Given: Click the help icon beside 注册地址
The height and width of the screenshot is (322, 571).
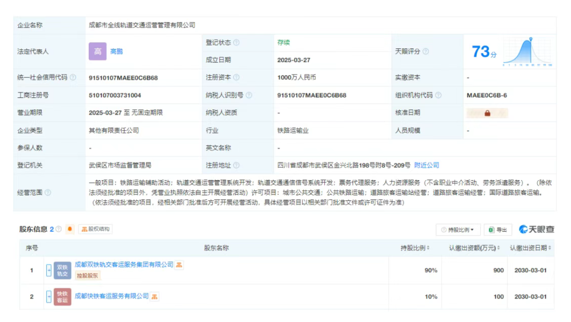Looking at the screenshot, I should [x=236, y=165].
